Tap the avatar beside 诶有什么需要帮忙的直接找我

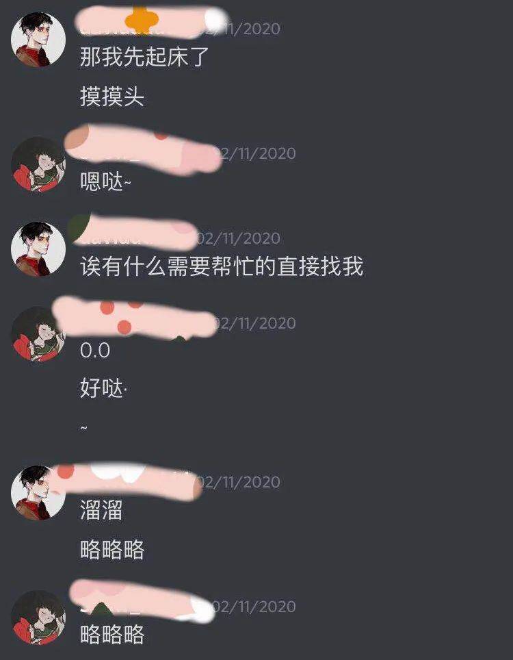[38, 249]
